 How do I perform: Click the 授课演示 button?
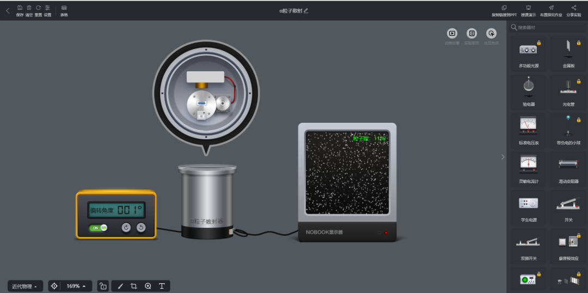[x=528, y=10]
